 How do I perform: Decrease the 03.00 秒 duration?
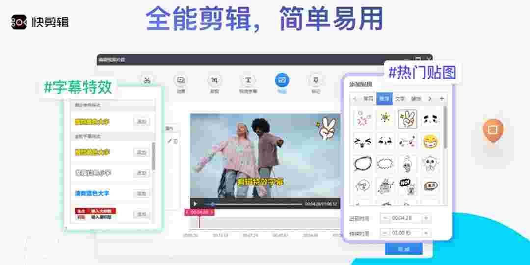click(385, 233)
